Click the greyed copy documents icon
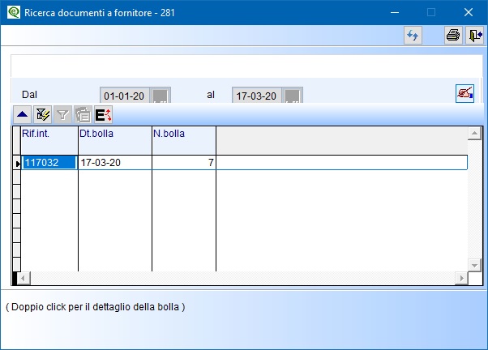 (83, 114)
